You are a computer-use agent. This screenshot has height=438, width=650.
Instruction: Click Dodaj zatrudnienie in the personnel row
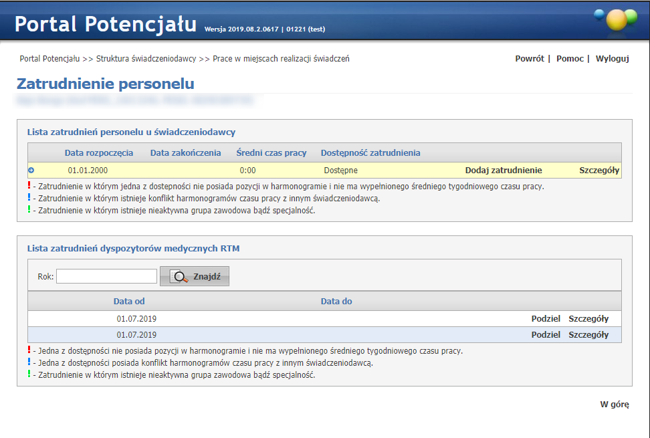(504, 171)
